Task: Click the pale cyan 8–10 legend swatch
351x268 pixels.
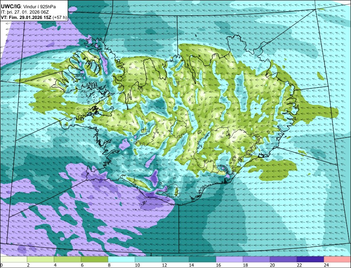Action: pyautogui.click(x=121, y=259)
